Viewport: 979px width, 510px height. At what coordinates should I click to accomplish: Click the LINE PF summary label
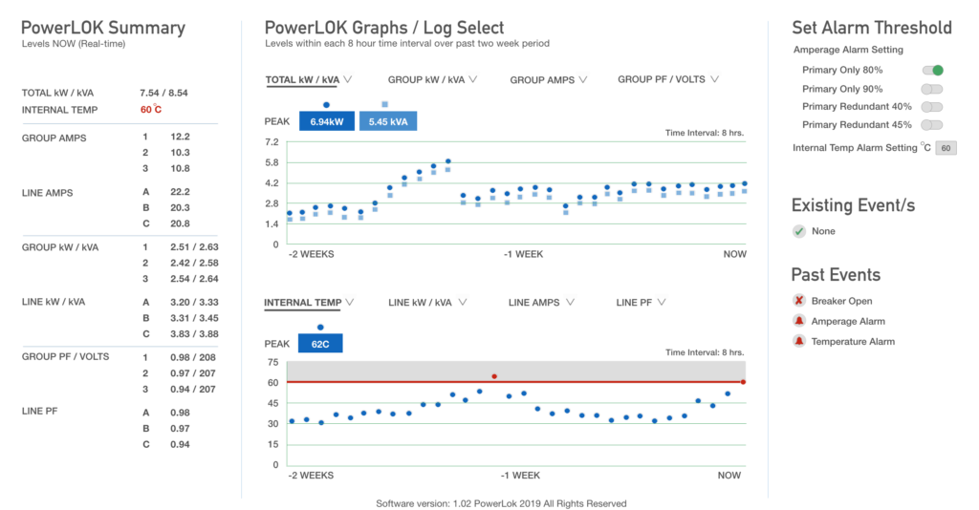tap(40, 412)
